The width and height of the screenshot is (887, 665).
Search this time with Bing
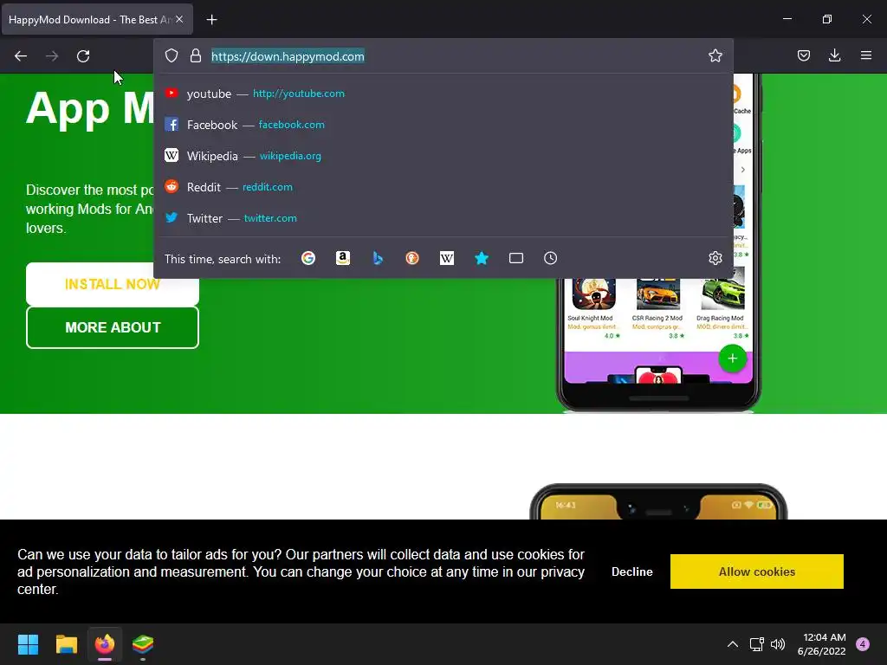(x=378, y=258)
